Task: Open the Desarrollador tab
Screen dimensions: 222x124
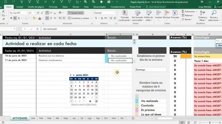Action: [x=100, y=7]
